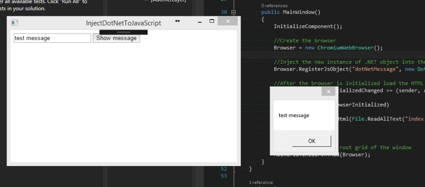Focus the test message text field

coord(52,38)
